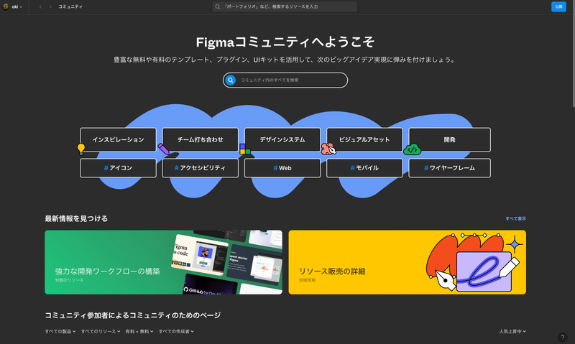Open the 強力な開発ワークフローの構築 card
Viewport: 575px width, 344px height.
click(164, 262)
